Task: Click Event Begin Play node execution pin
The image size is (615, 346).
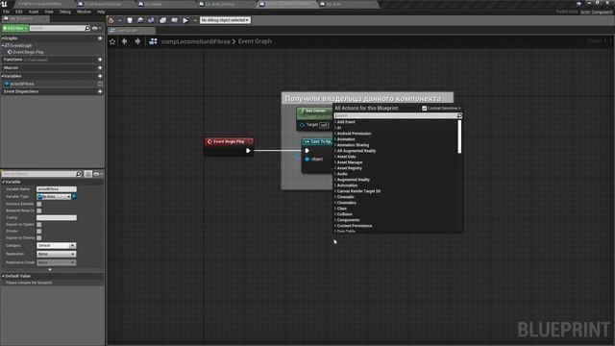Action: pyautogui.click(x=248, y=151)
